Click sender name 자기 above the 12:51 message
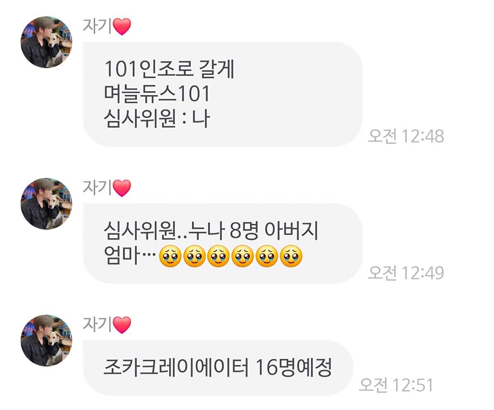The height and width of the screenshot is (410, 494). click(97, 324)
